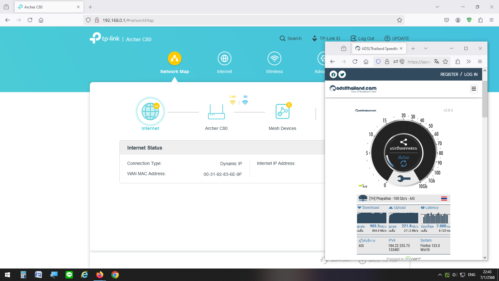
Task: Show more tools in speedtest toolbar
Action: [468, 62]
